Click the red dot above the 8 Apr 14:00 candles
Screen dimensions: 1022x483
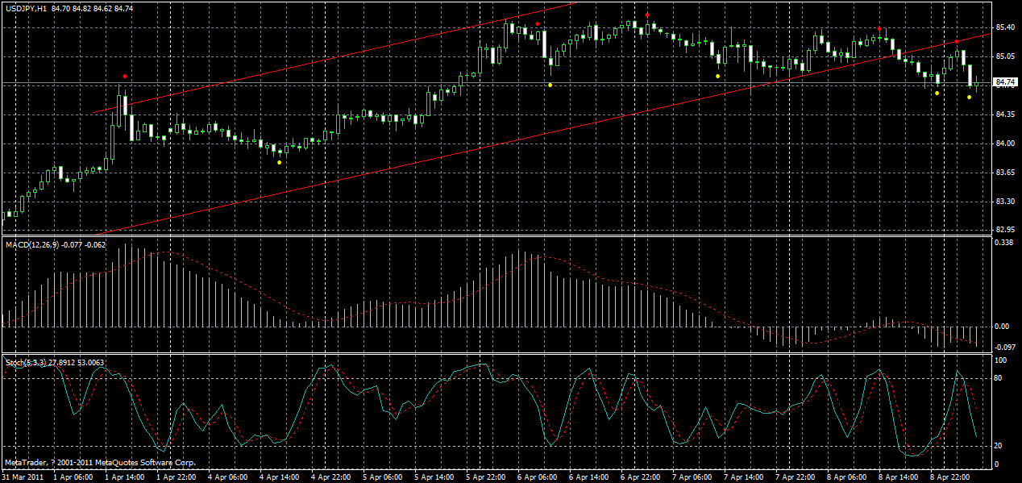pyautogui.click(x=879, y=28)
